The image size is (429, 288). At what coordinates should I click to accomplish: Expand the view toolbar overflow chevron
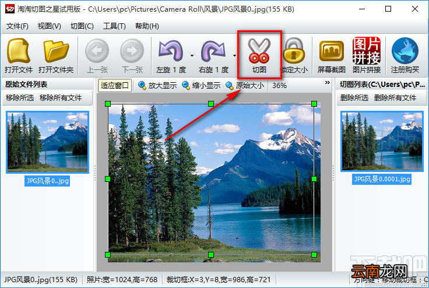point(327,82)
